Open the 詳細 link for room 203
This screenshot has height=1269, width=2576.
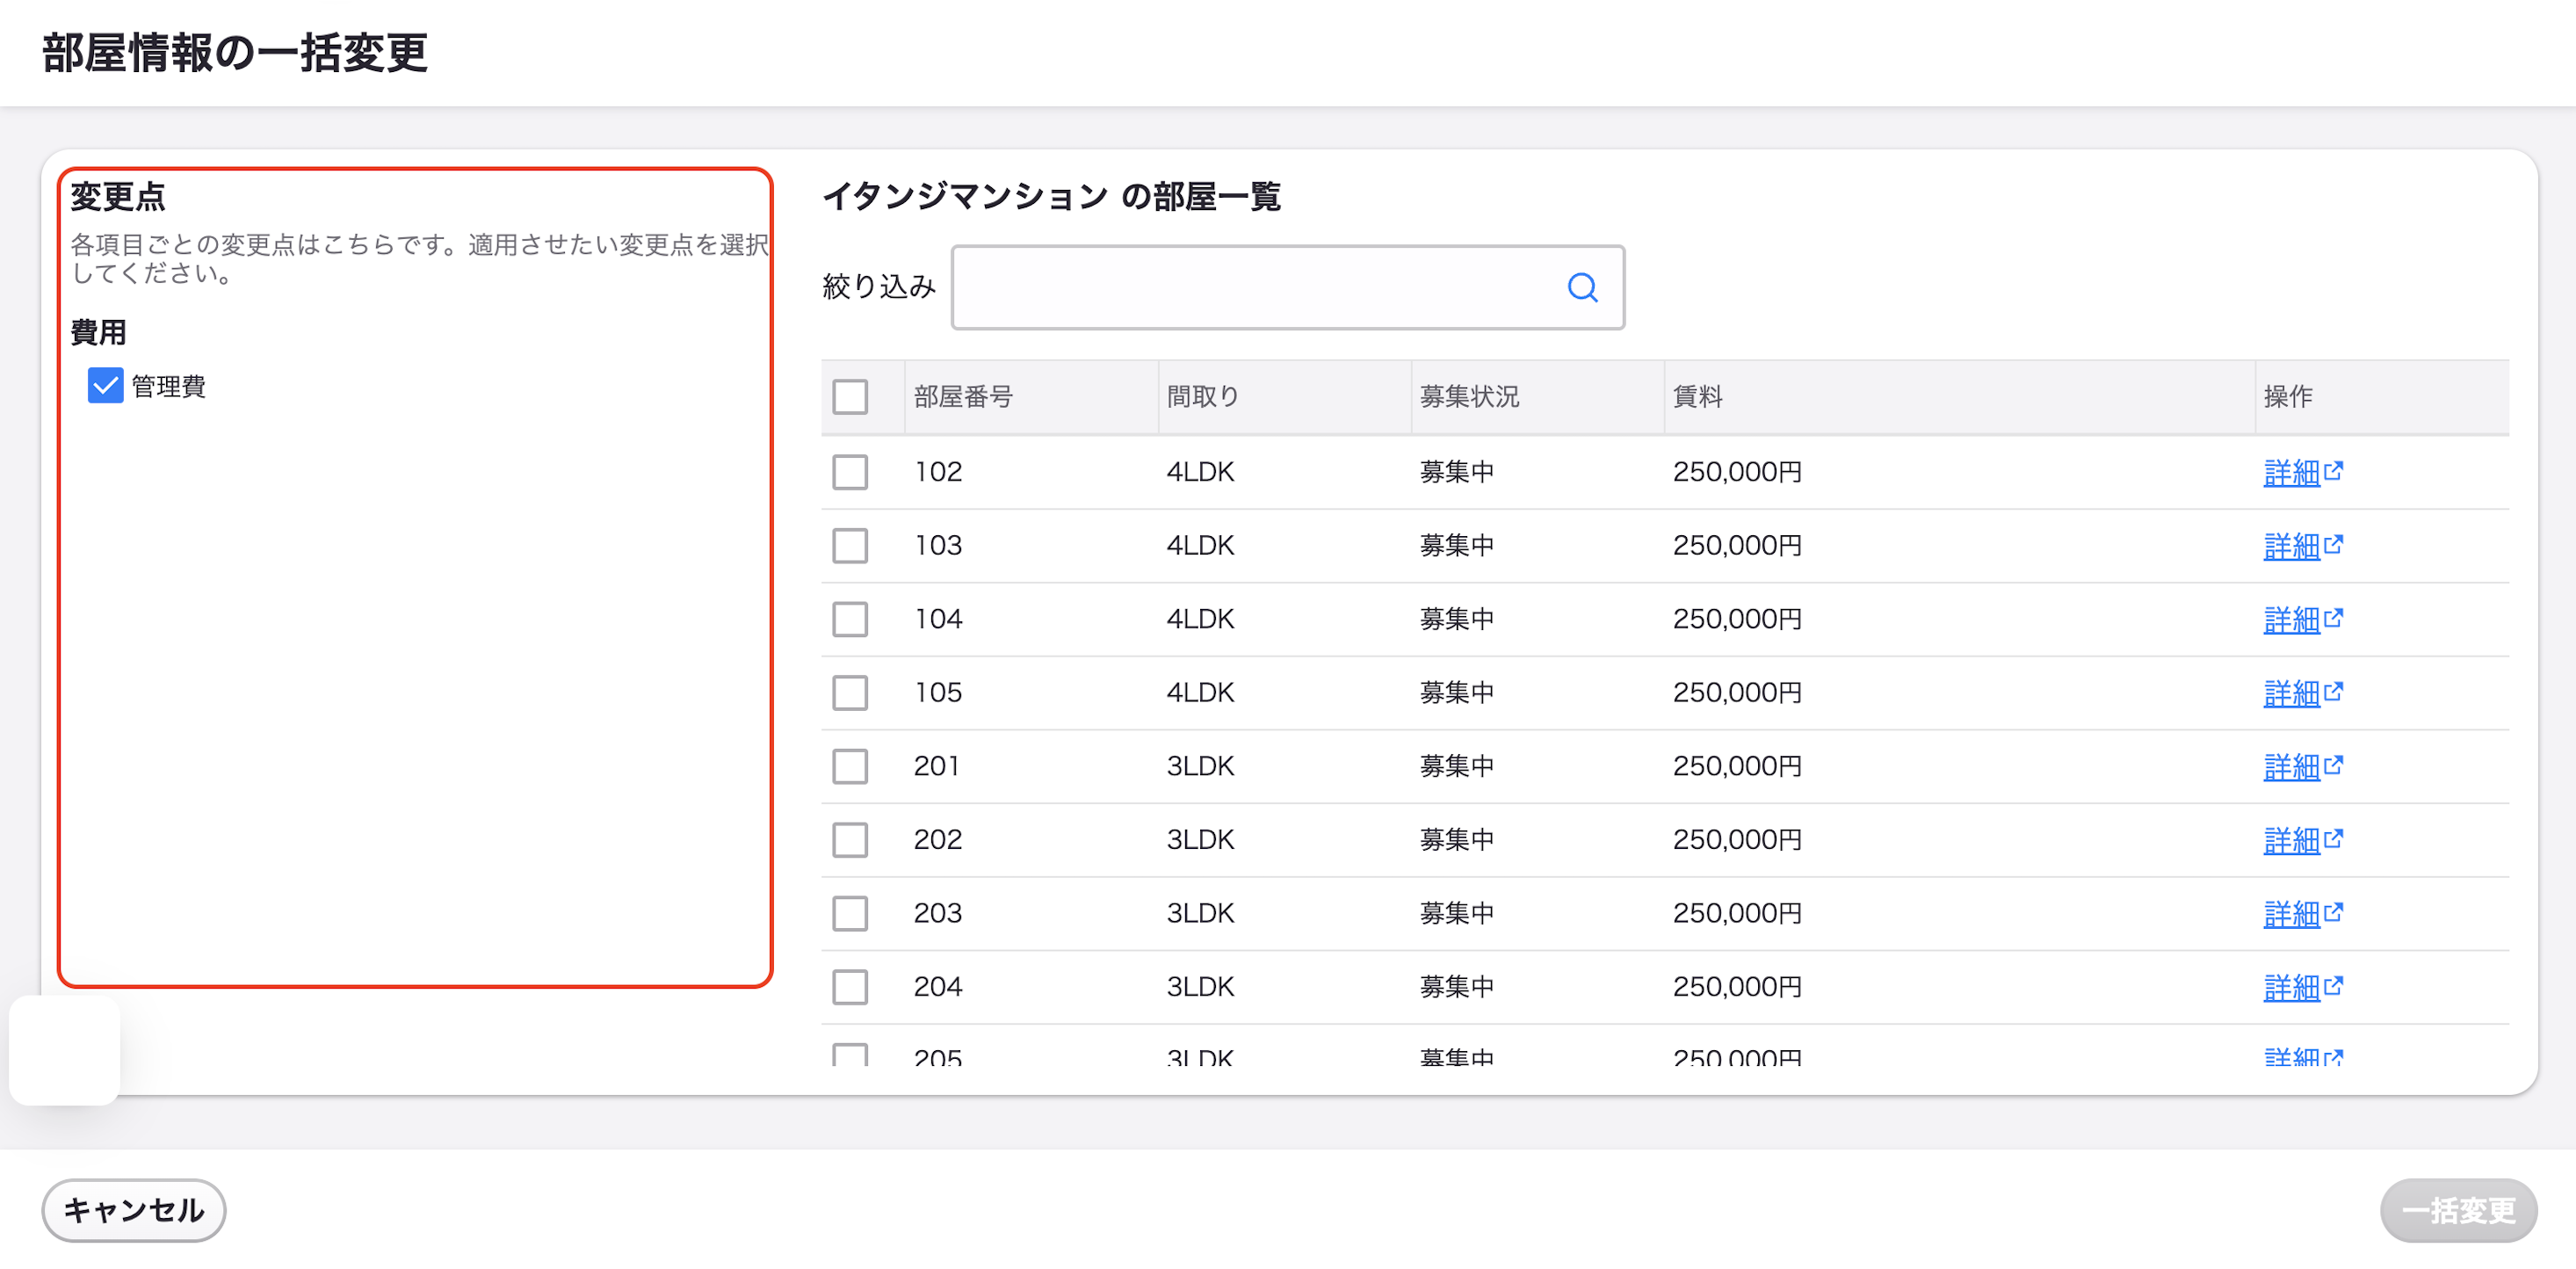pos(2291,913)
